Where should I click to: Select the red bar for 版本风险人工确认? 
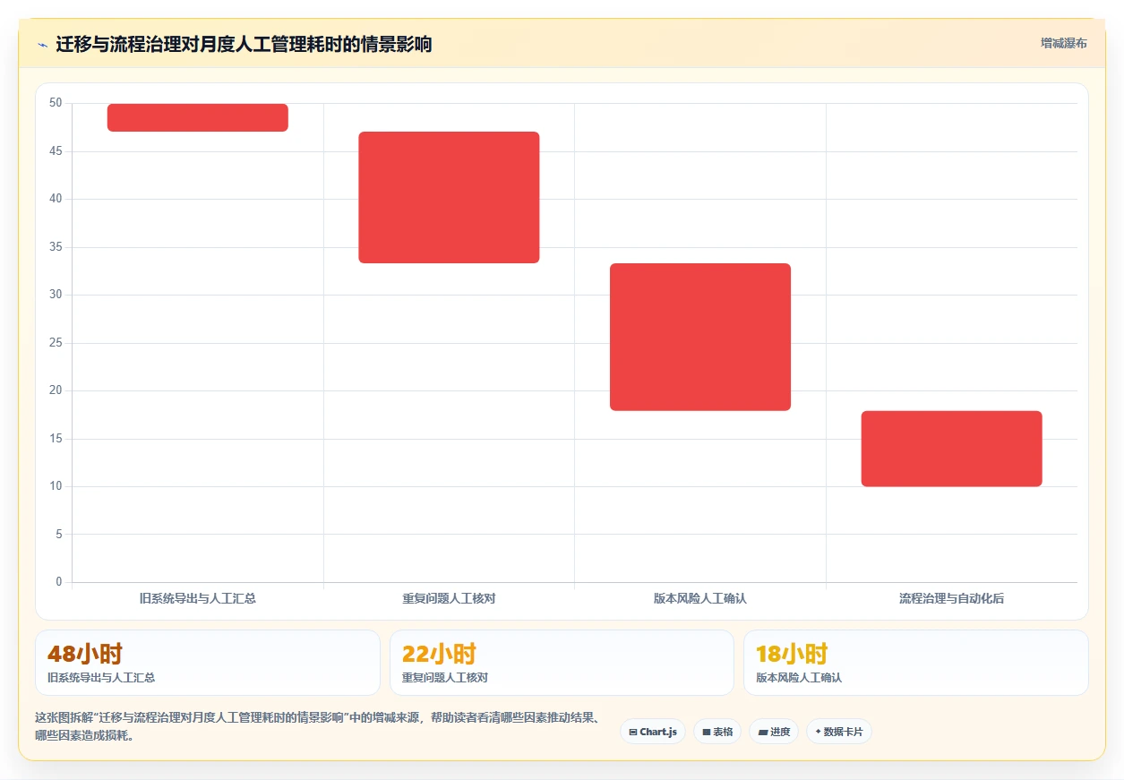(x=700, y=337)
